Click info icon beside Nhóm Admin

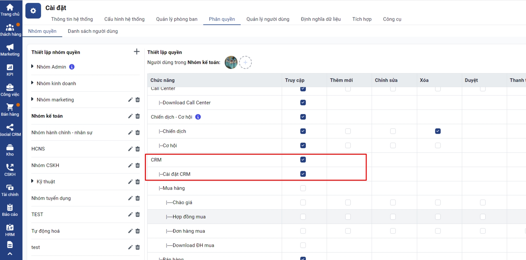[x=72, y=67]
